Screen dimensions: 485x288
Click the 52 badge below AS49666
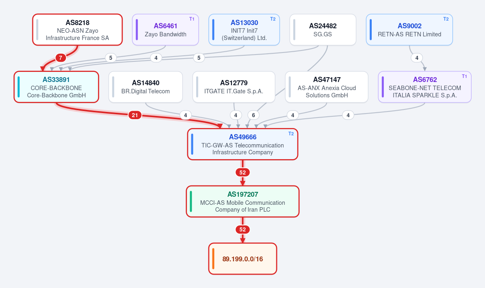[243, 172]
